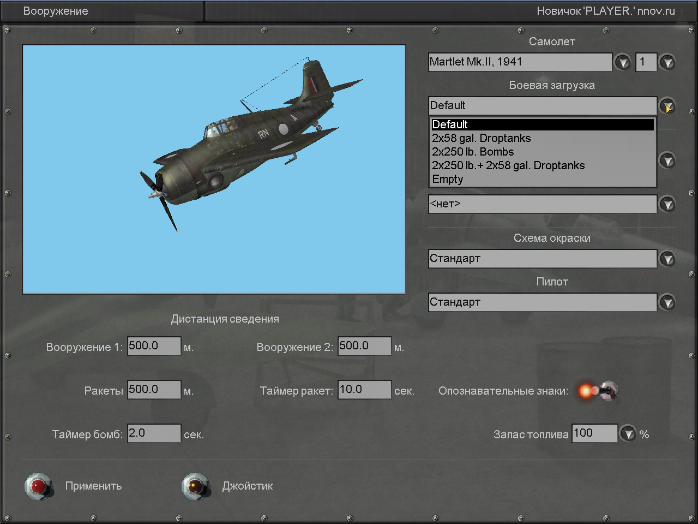Click the <нет> selection field
The height and width of the screenshot is (524, 698).
click(x=543, y=204)
